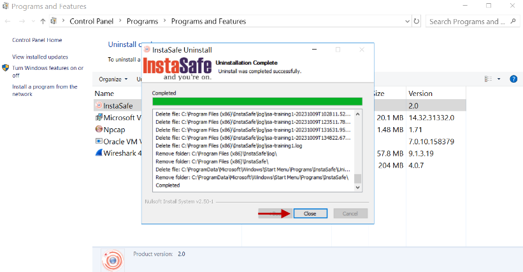
Task: Minimize the InstaSafe Uninstall dialog
Action: click(x=314, y=50)
